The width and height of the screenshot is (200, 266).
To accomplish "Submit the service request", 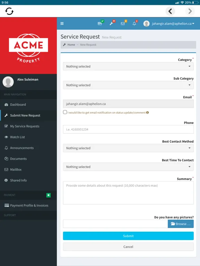I will [128, 236].
